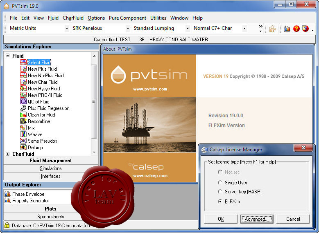319x233 pixels.
Task: Click the Advanced... button
Action: tap(256, 219)
